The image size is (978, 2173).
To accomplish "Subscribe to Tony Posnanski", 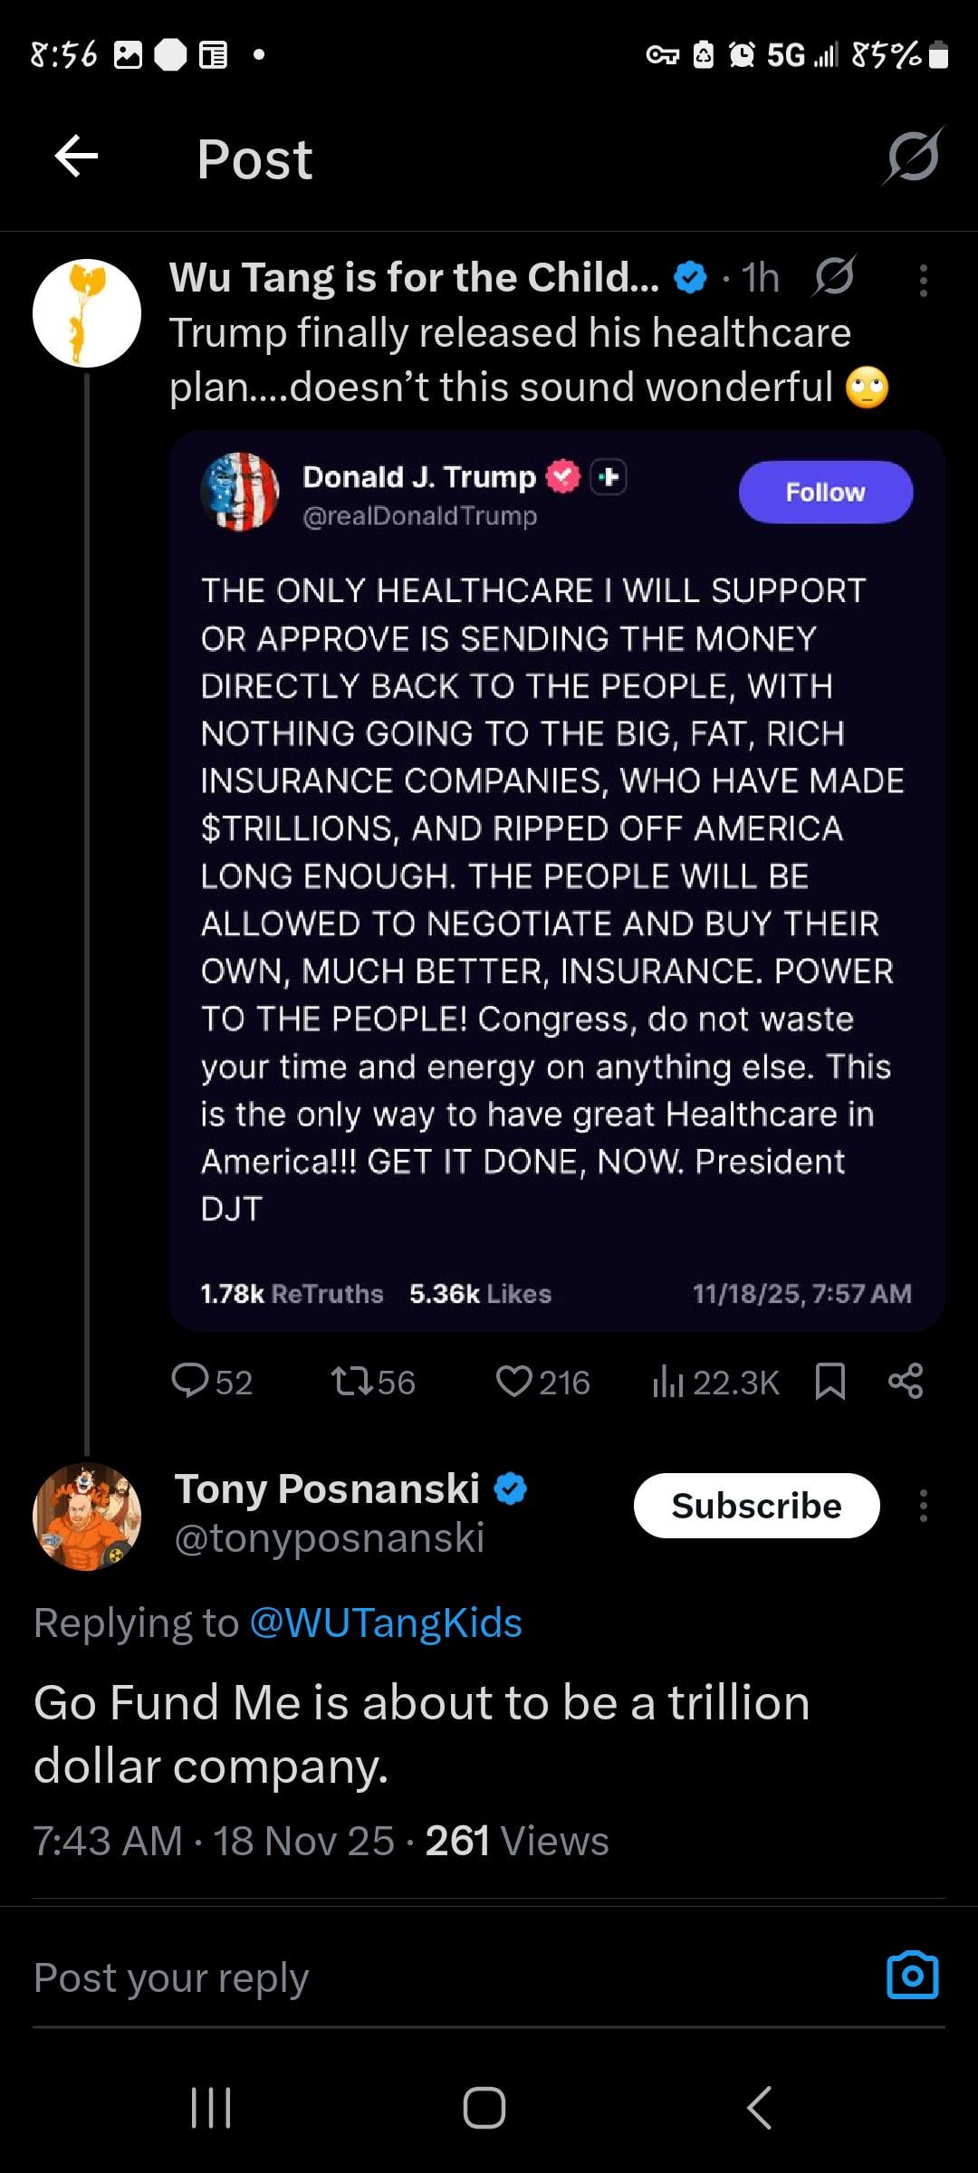I will click(756, 1506).
